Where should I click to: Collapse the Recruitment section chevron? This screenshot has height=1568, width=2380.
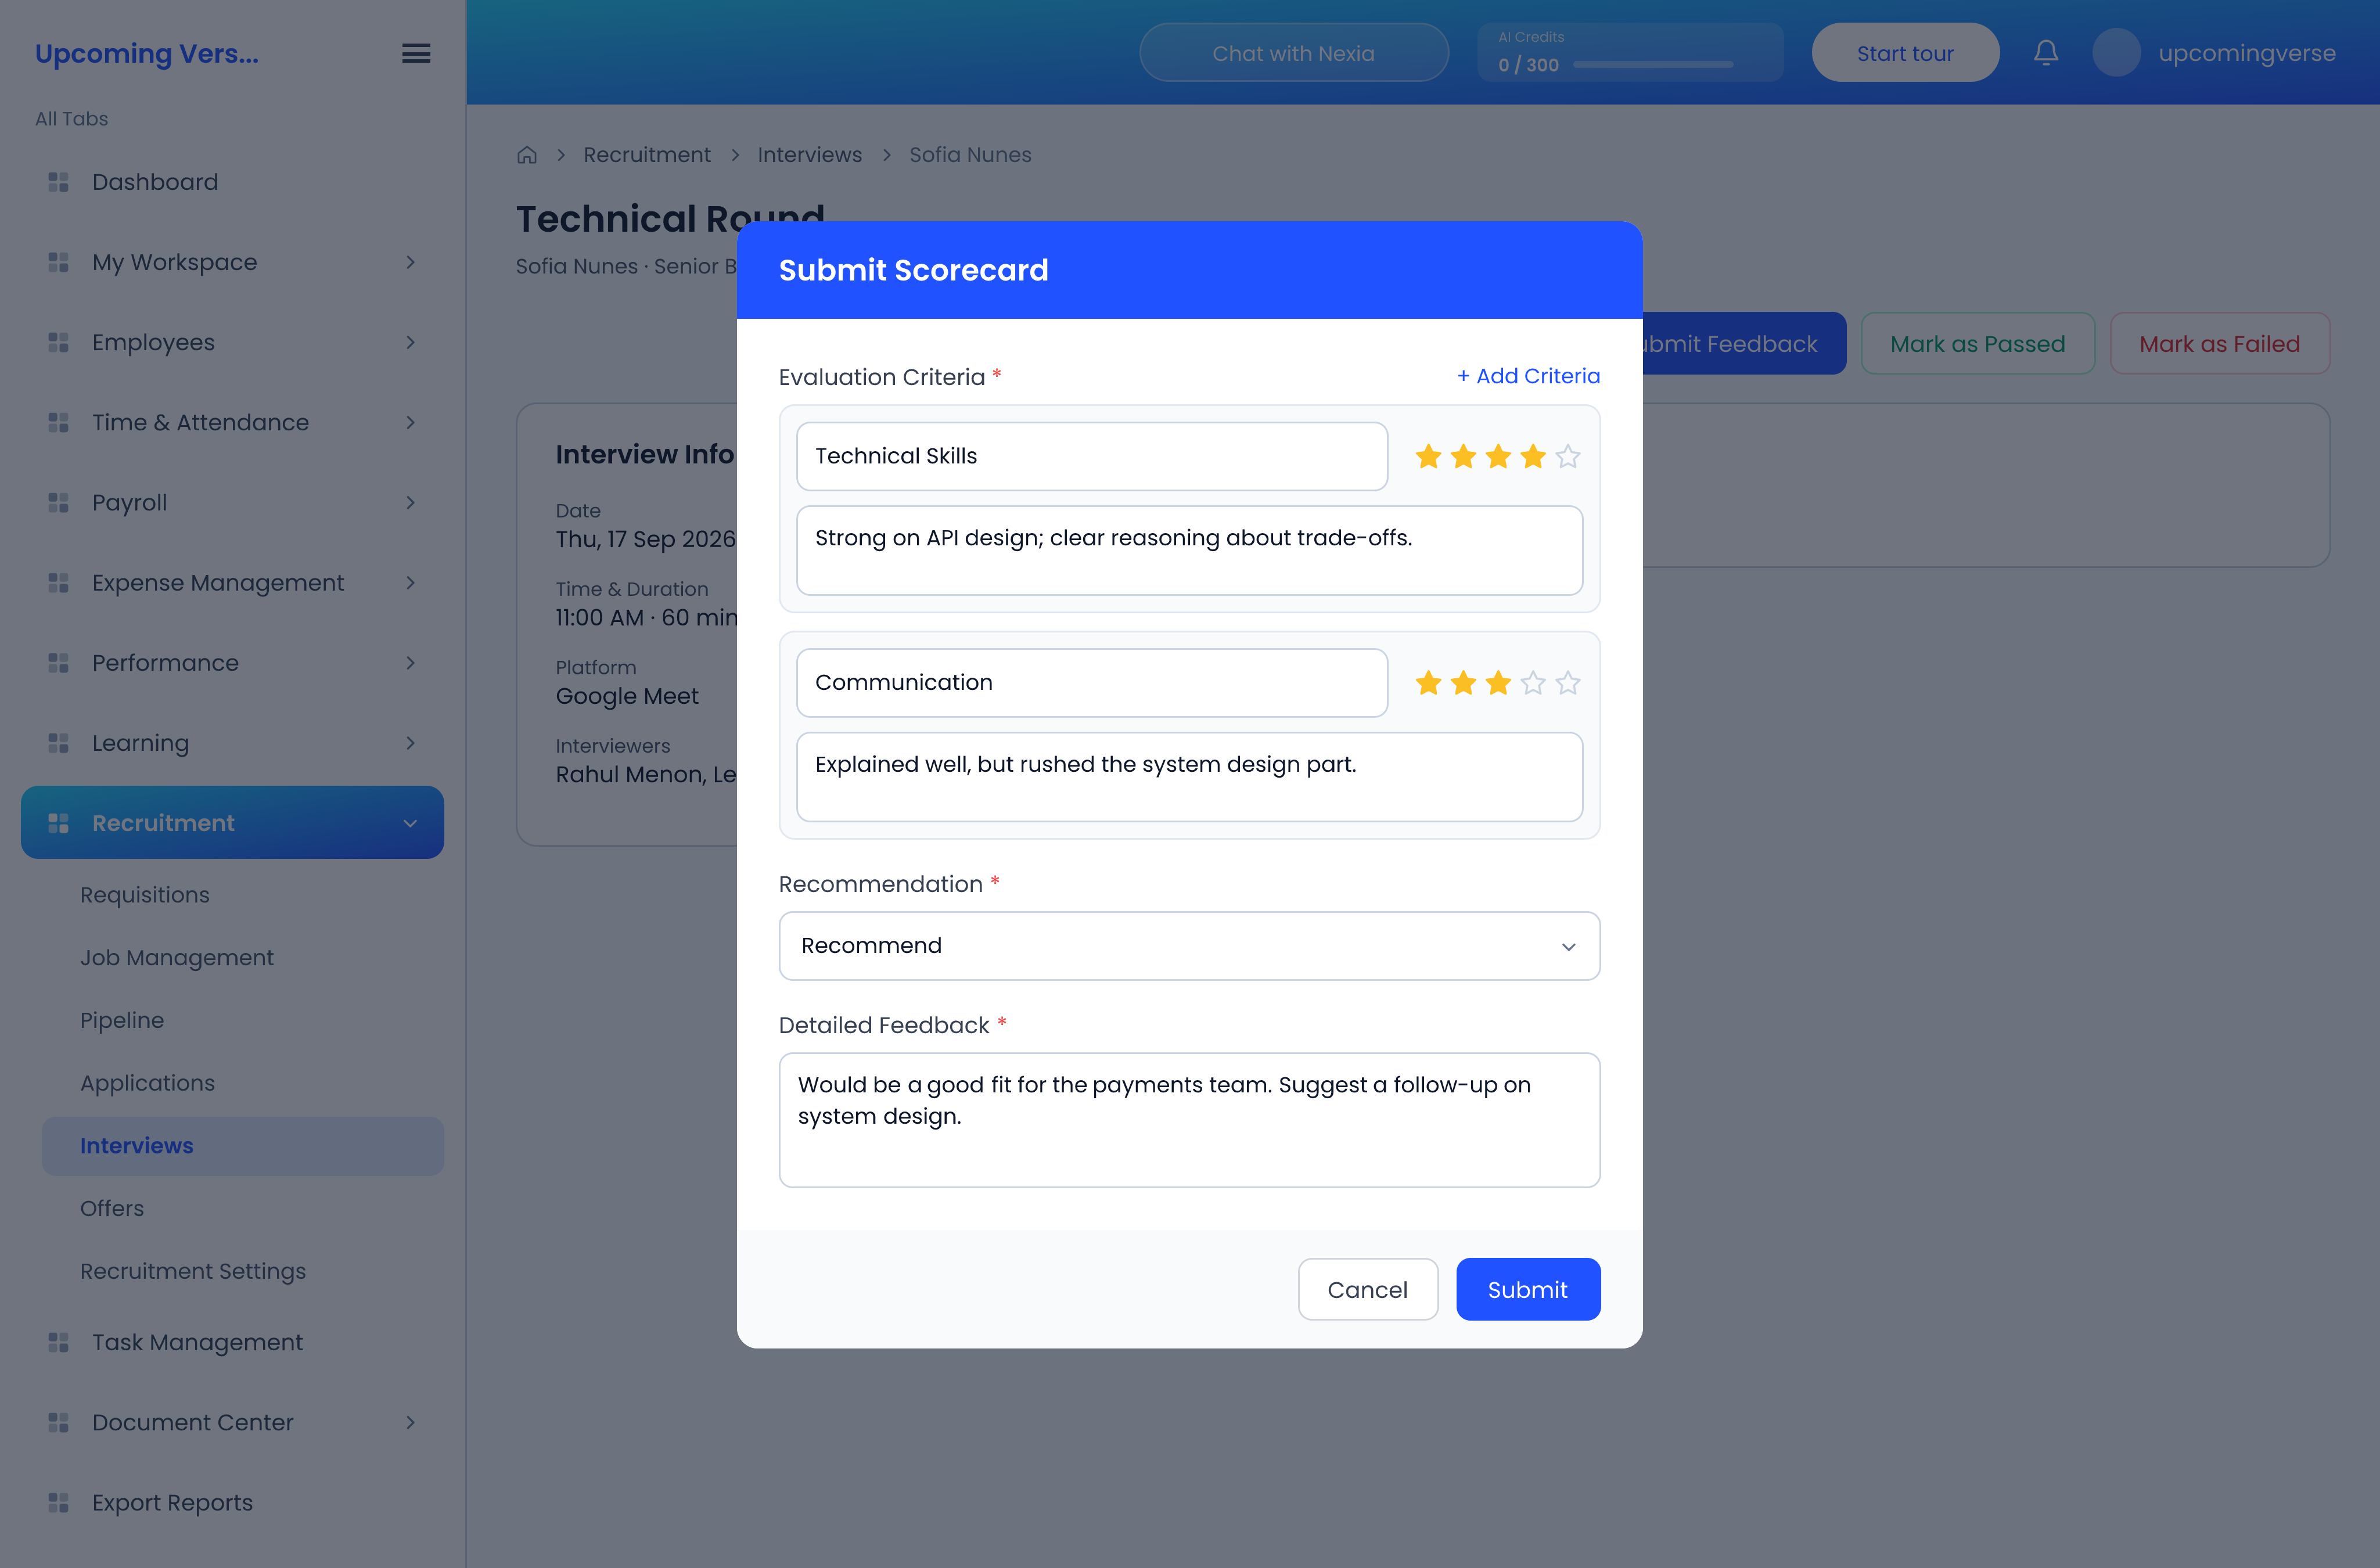pos(410,823)
